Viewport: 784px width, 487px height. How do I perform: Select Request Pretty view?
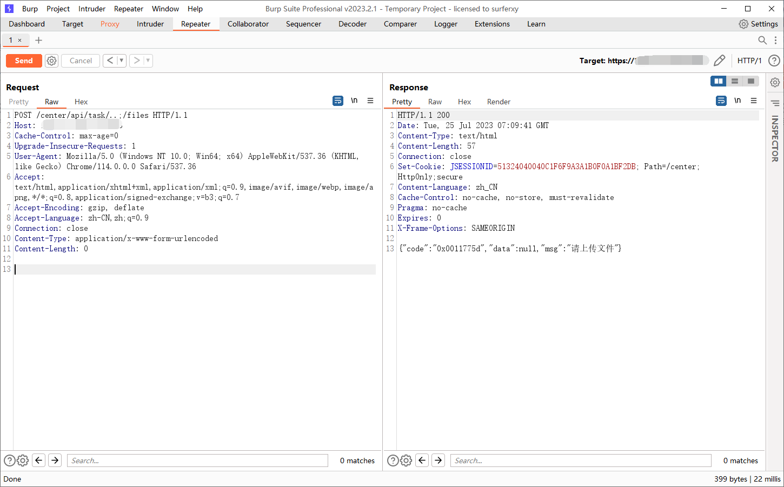[18, 102]
